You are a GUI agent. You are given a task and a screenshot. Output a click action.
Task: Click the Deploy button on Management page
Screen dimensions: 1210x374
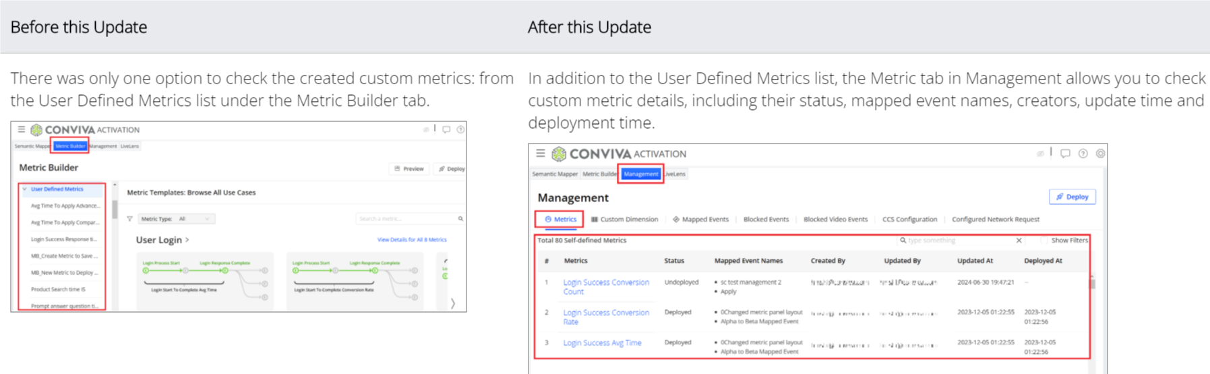[1072, 197]
